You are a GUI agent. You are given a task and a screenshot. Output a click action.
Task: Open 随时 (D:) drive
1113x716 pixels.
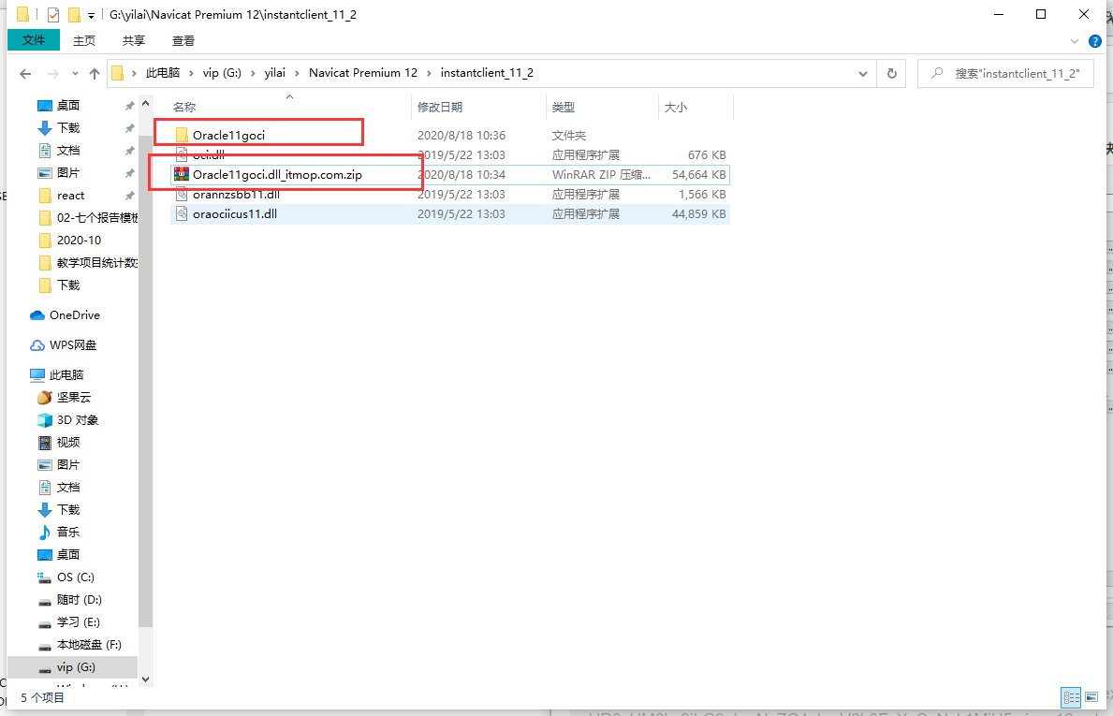pyautogui.click(x=79, y=600)
